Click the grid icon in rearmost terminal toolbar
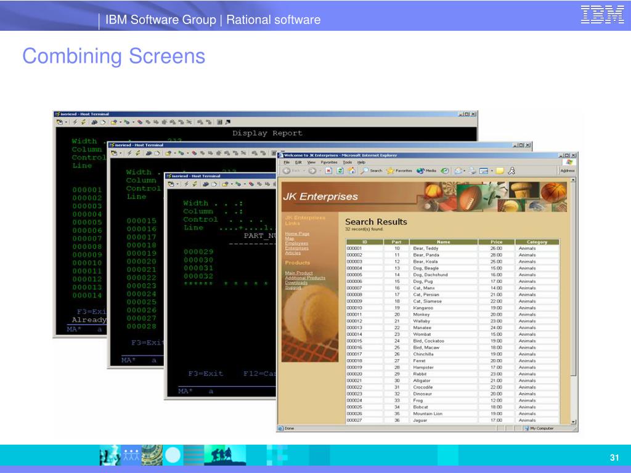The width and height of the screenshot is (631, 473). [x=220, y=122]
